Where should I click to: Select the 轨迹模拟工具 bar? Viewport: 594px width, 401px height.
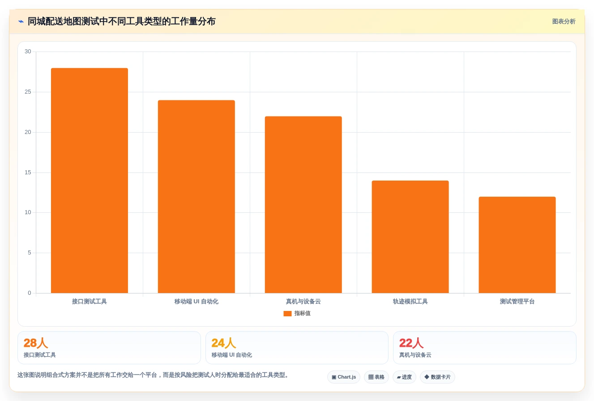(410, 237)
